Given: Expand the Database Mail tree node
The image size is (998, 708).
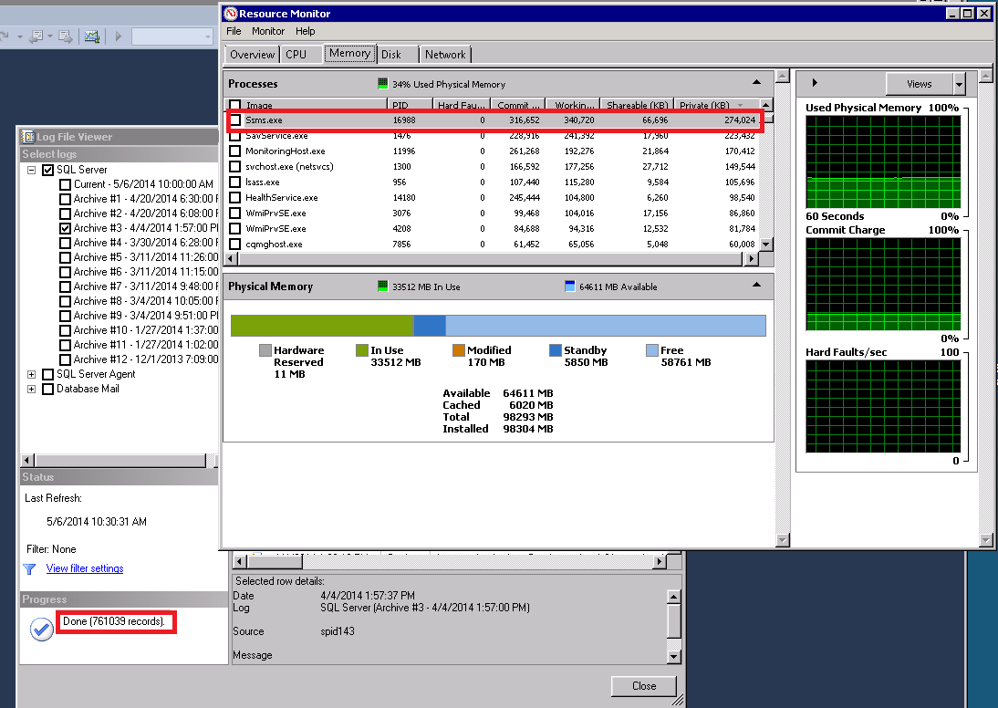Looking at the screenshot, I should pos(31,389).
